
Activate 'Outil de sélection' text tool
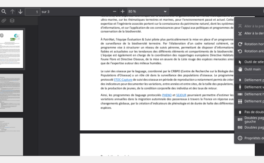pyautogui.click(x=249, y=62)
